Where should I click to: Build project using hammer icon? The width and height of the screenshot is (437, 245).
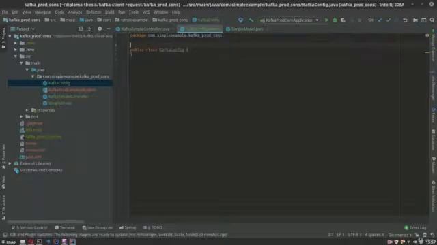coord(251,20)
